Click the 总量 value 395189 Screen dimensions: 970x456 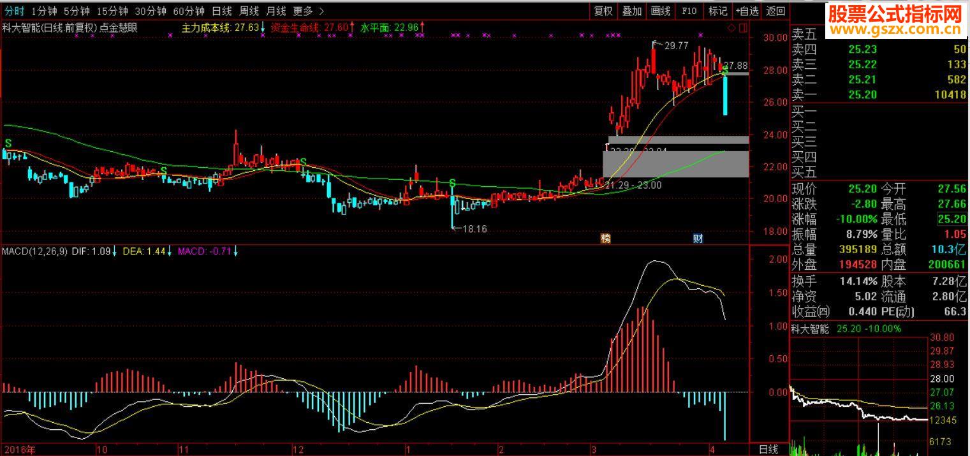(857, 249)
